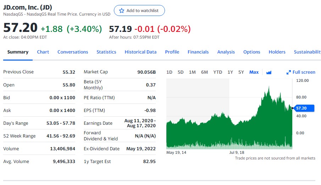The image size is (321, 185).
Task: Click the Beta value 0.37
Action: click(151, 85)
